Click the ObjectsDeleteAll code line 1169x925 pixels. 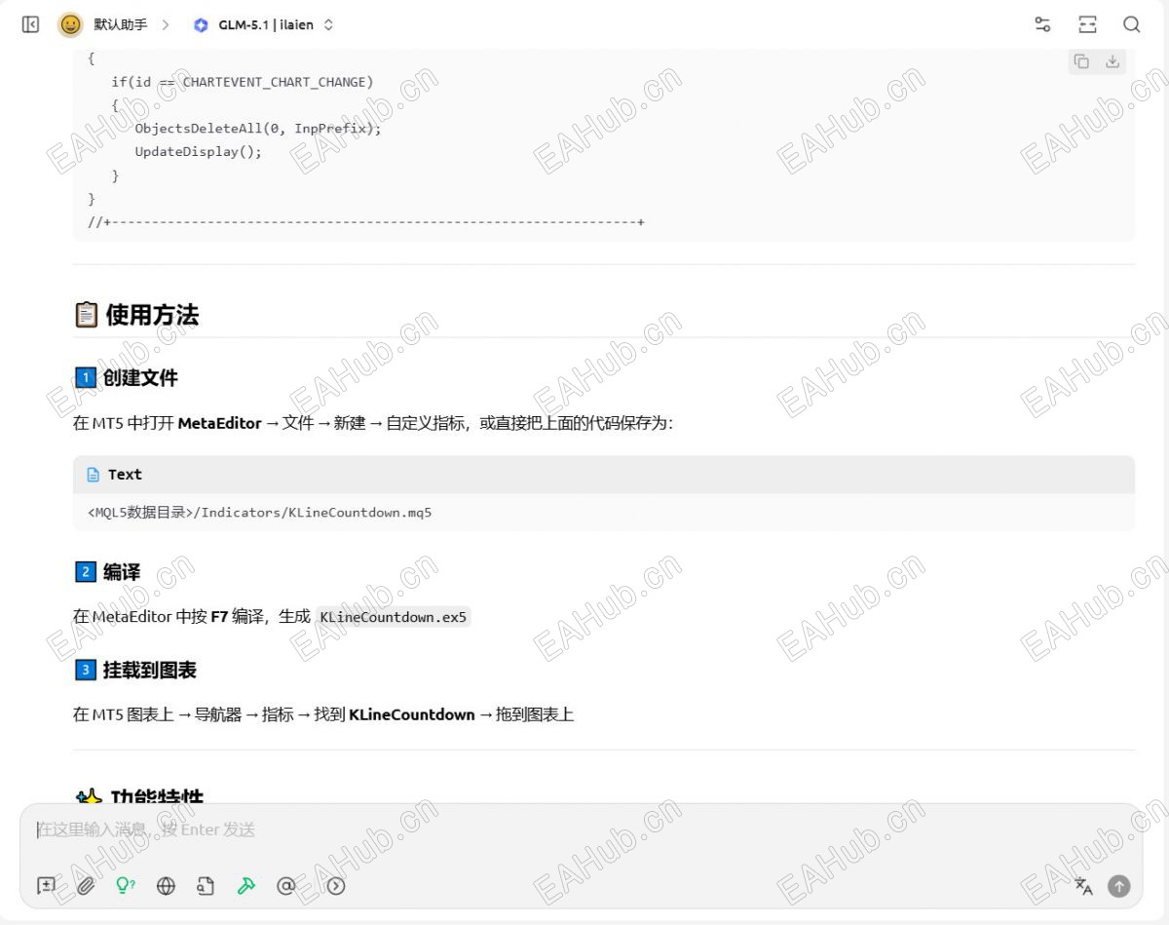coord(258,128)
